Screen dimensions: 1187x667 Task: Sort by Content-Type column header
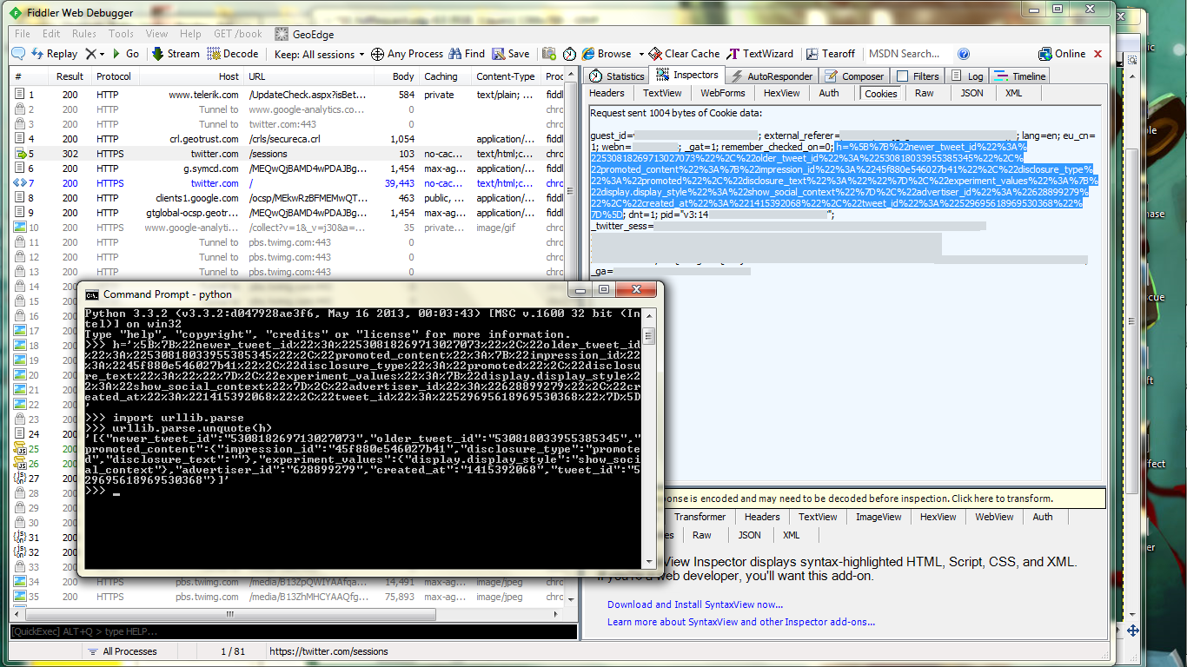tap(507, 76)
